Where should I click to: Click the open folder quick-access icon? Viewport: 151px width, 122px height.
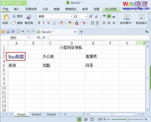pyautogui.click(x=3, y=32)
